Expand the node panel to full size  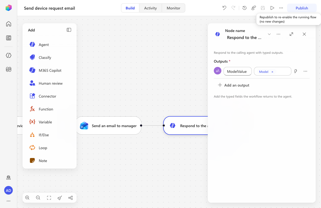click(x=291, y=34)
